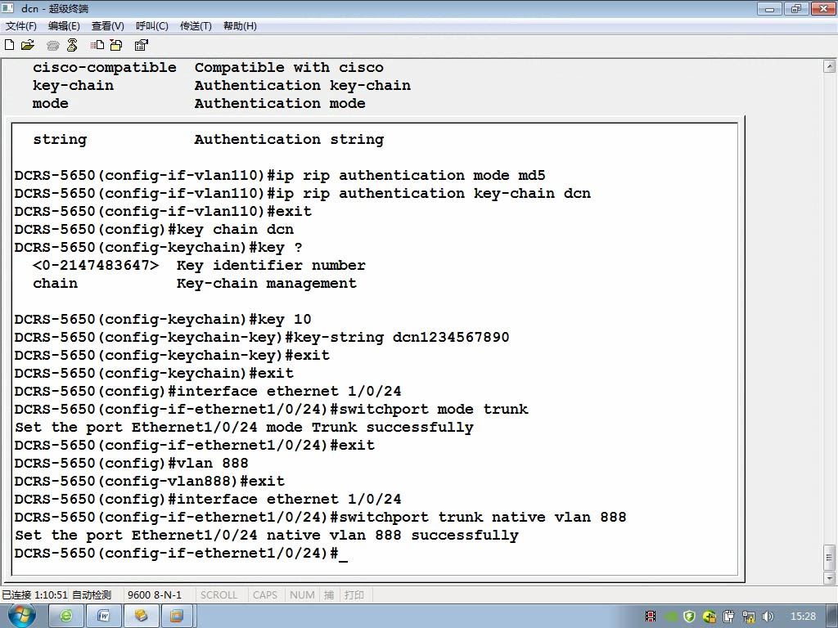838x628 pixels.
Task: Open the Properties toolbar icon
Action: click(141, 45)
